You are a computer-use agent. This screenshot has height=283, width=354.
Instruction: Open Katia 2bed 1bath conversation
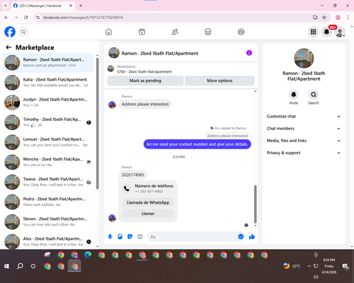pyautogui.click(x=47, y=83)
